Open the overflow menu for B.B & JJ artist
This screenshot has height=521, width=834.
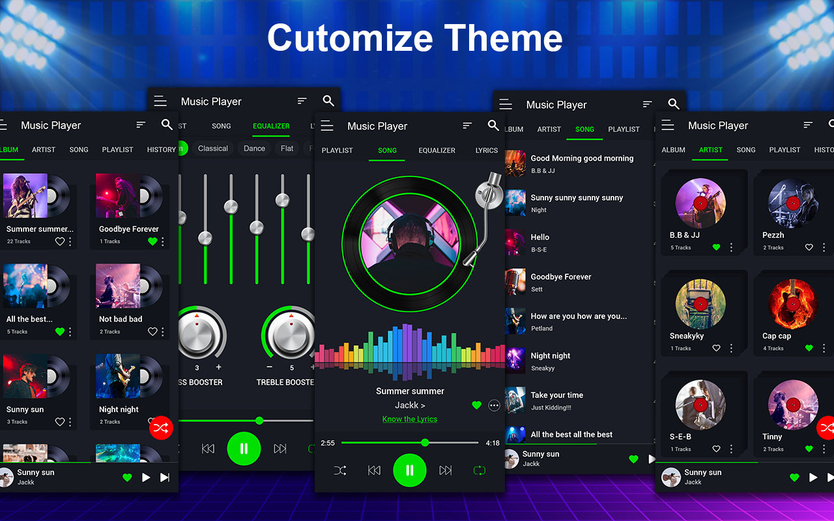[x=731, y=247]
